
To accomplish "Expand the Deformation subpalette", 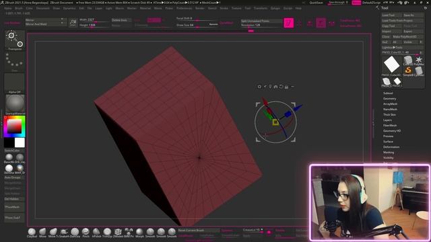I will [391, 147].
